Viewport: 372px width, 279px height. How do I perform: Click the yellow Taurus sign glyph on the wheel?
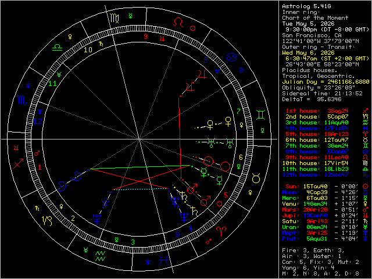[256, 178]
